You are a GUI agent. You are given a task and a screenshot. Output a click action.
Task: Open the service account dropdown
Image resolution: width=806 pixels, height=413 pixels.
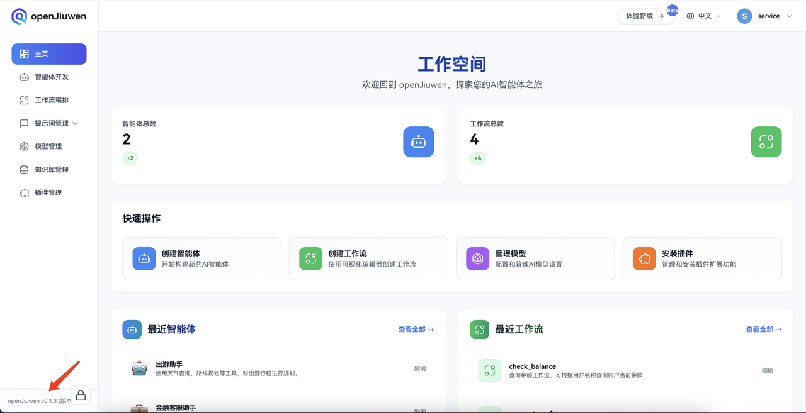point(764,16)
